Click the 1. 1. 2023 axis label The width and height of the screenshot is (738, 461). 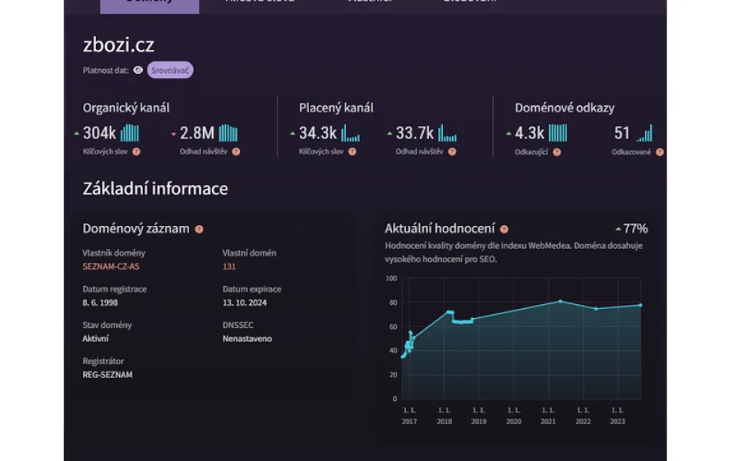(x=617, y=416)
